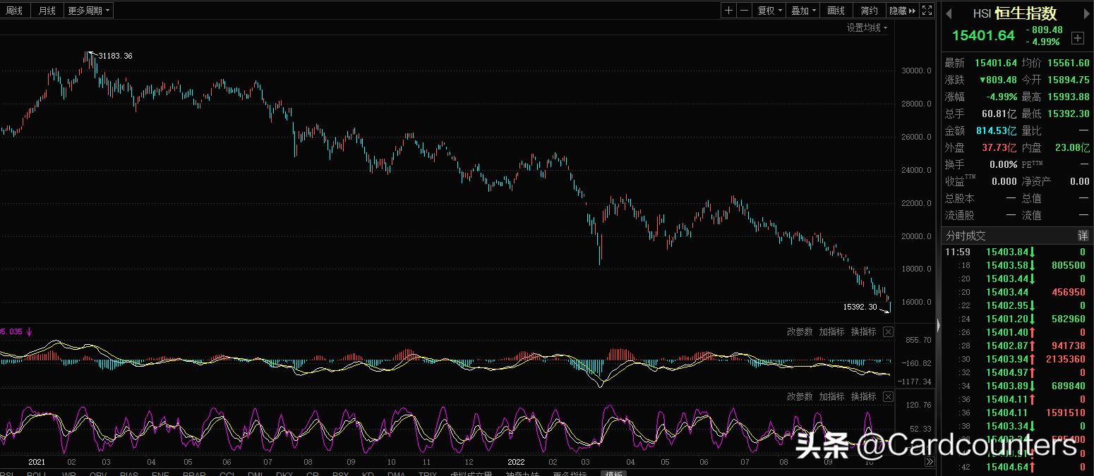Click the minus zoom-out chart button

(744, 11)
